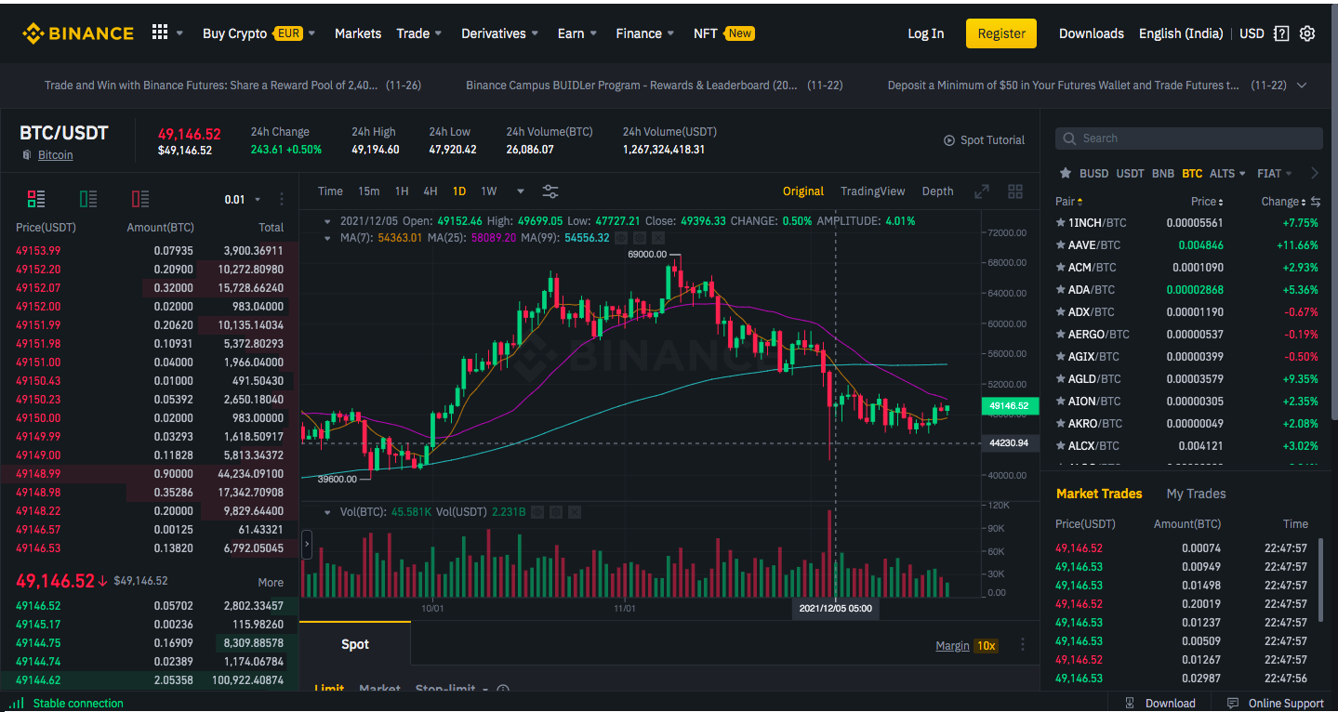Click the Register button
This screenshot has width=1338, height=712.
pos(1001,33)
